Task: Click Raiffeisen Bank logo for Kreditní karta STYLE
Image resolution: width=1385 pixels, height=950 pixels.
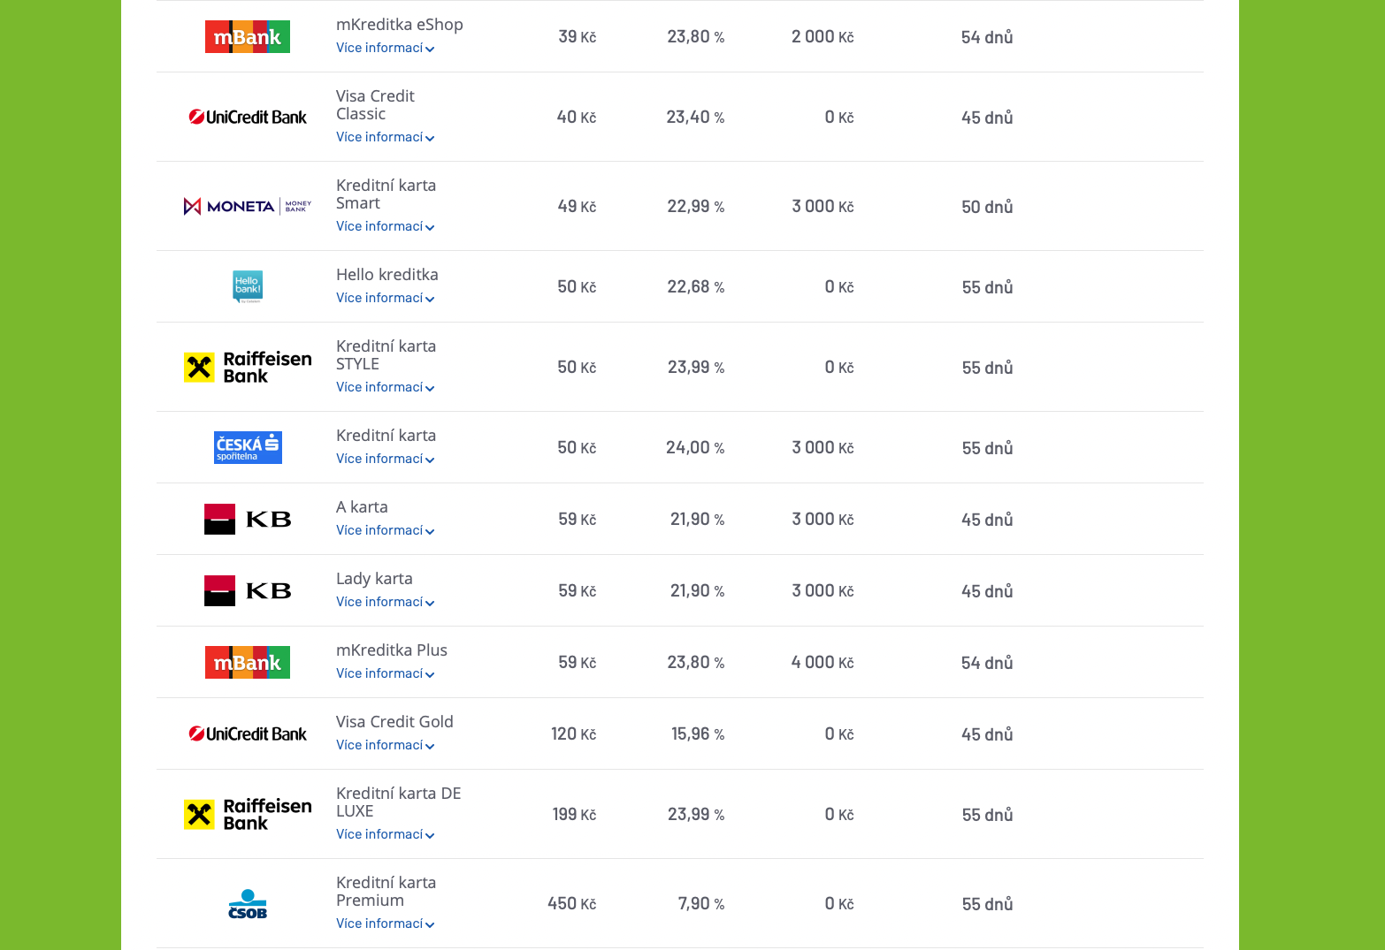Action: (x=248, y=367)
